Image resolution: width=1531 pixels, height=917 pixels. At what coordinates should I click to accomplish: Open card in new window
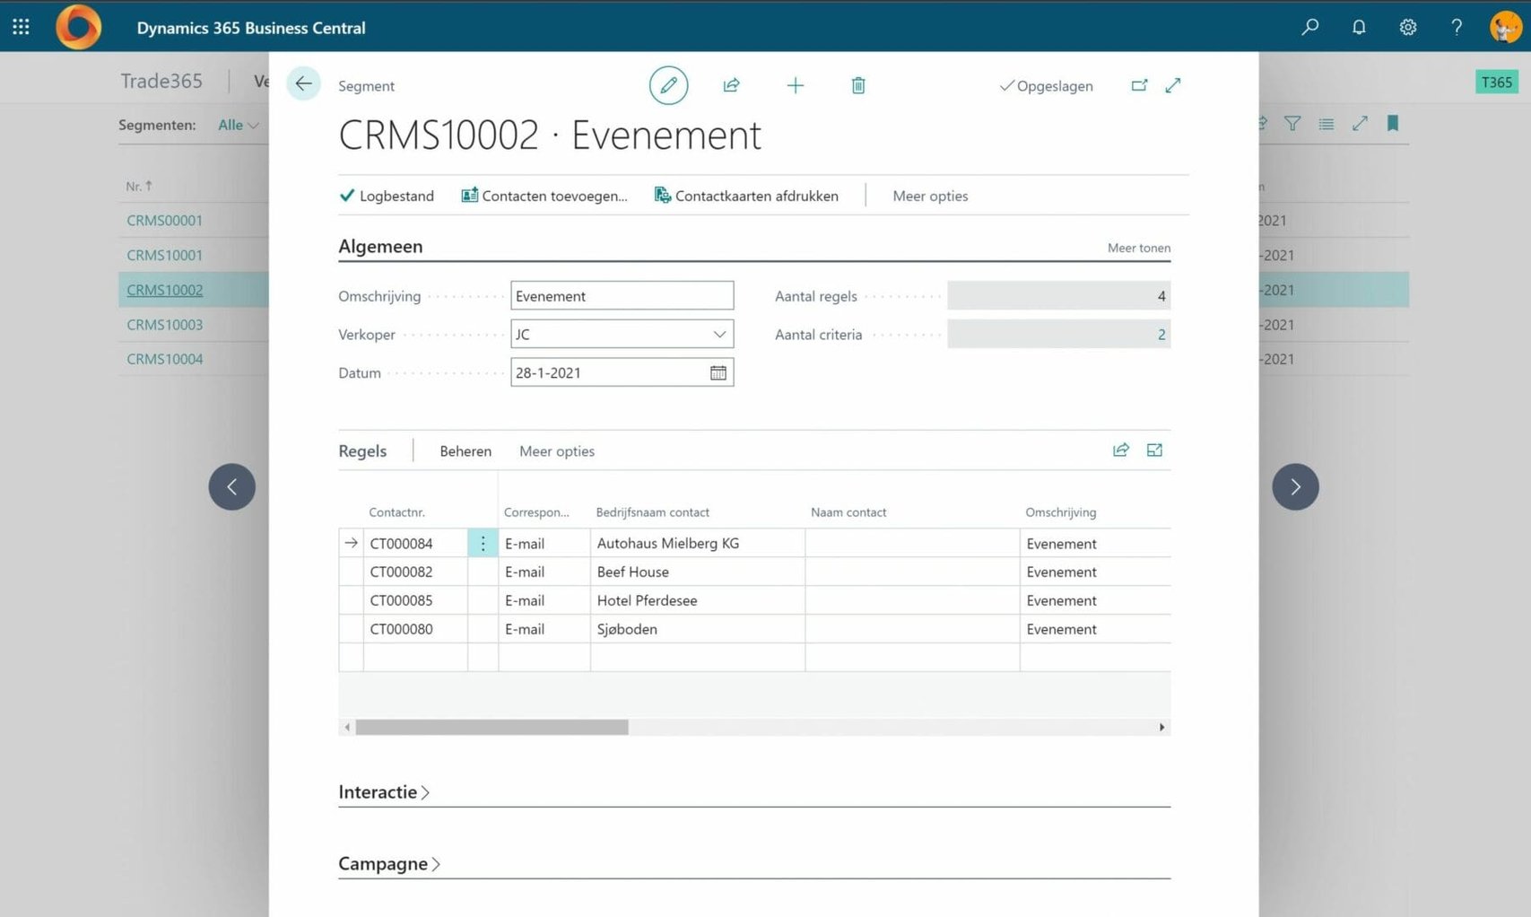click(1139, 85)
